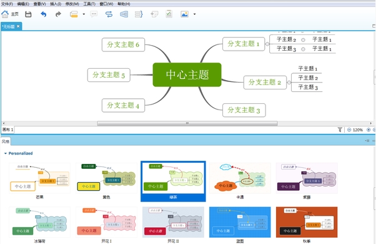
Task: Open the topic insert dropdown arrow
Action: (84, 14)
